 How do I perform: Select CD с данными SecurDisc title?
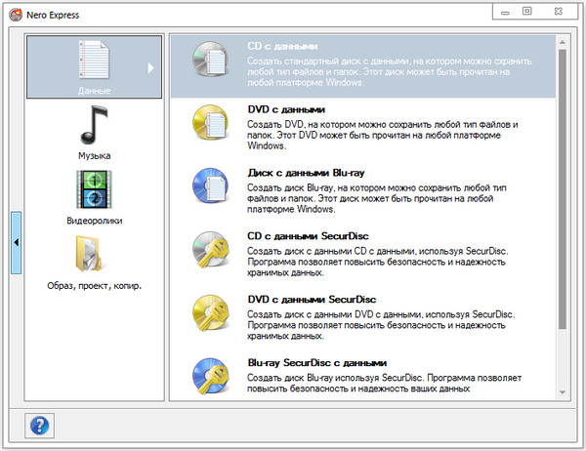click(309, 235)
